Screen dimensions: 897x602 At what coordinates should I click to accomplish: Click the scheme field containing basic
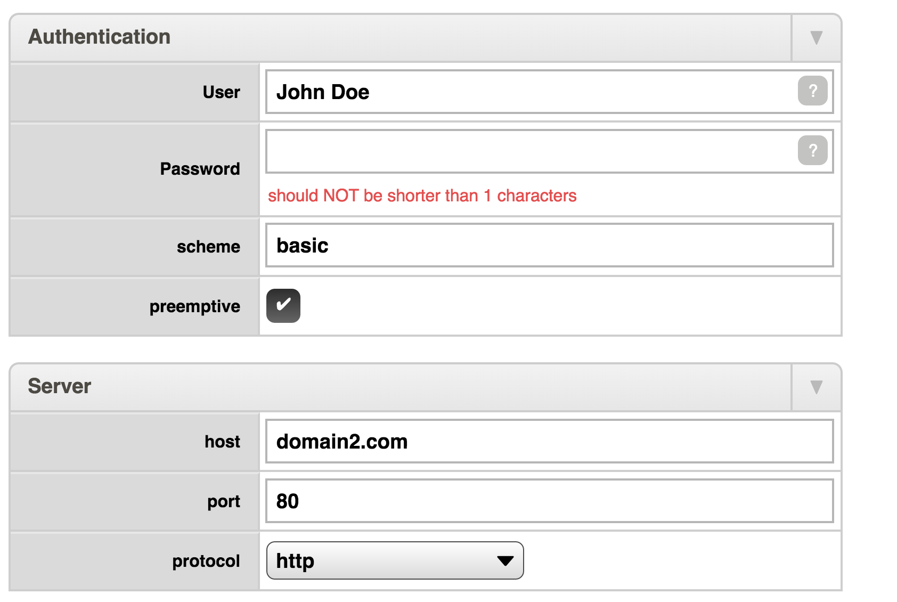[549, 245]
